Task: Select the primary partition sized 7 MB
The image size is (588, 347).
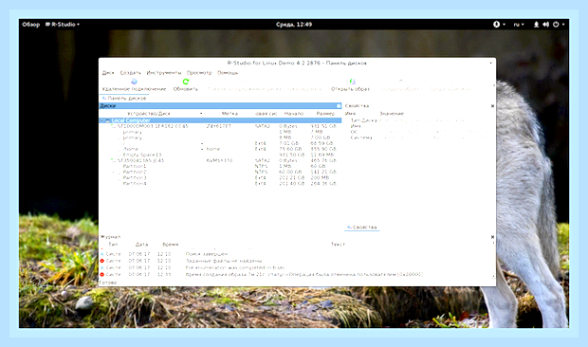Action: [x=220, y=132]
